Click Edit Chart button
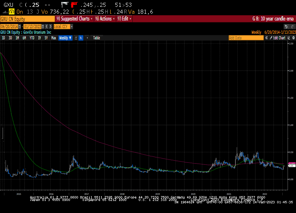 point(277,38)
